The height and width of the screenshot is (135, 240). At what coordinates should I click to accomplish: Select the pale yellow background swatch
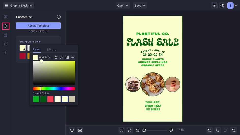click(x=23, y=48)
